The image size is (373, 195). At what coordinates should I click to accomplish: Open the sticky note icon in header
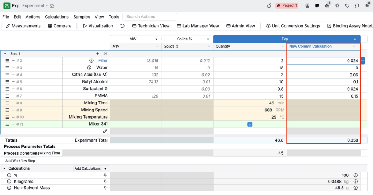317,6
